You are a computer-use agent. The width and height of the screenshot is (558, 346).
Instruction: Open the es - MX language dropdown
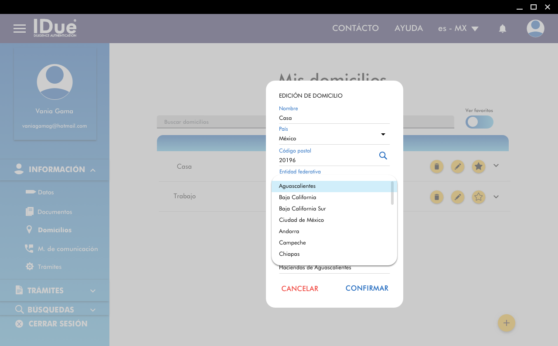tap(458, 29)
